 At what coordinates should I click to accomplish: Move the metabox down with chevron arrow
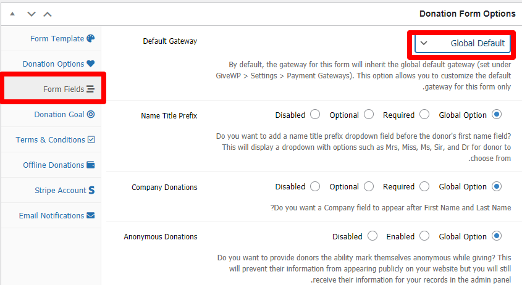(32, 14)
